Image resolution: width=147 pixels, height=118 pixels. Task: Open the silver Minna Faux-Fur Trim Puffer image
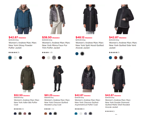point(57,19)
